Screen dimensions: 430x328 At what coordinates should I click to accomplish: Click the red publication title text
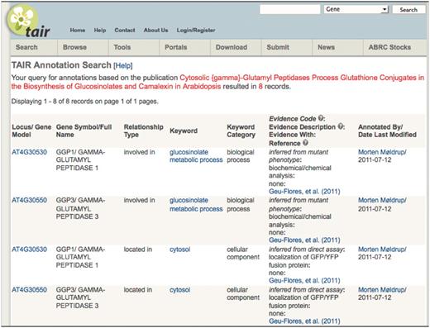pos(217,82)
